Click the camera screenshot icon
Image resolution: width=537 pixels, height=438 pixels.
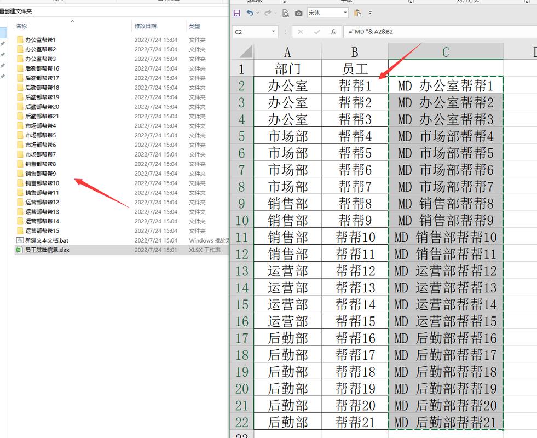pyautogui.click(x=298, y=13)
